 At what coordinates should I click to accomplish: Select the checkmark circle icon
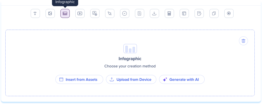(125, 13)
